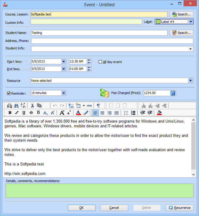
Task: Click the Student Name field
Action: coord(99,33)
